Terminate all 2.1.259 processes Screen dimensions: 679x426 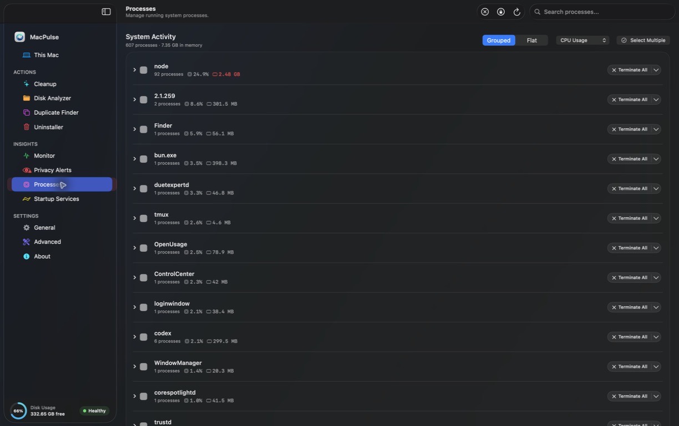(x=629, y=100)
